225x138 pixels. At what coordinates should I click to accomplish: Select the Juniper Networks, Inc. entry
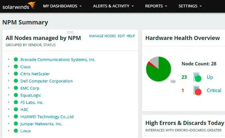click(x=41, y=124)
